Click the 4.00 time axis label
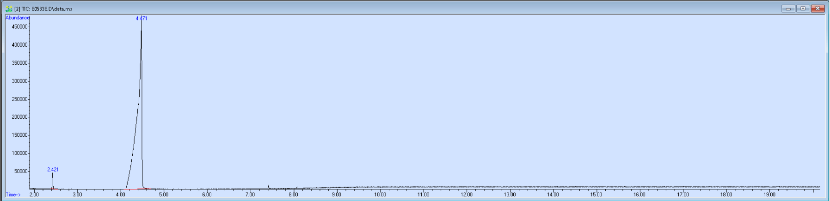 click(x=120, y=195)
